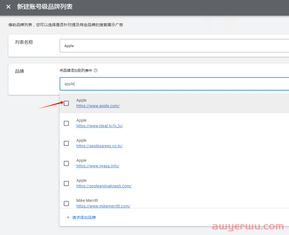Click the 品牌 section label
The width and height of the screenshot is (289, 235).
click(20, 71)
